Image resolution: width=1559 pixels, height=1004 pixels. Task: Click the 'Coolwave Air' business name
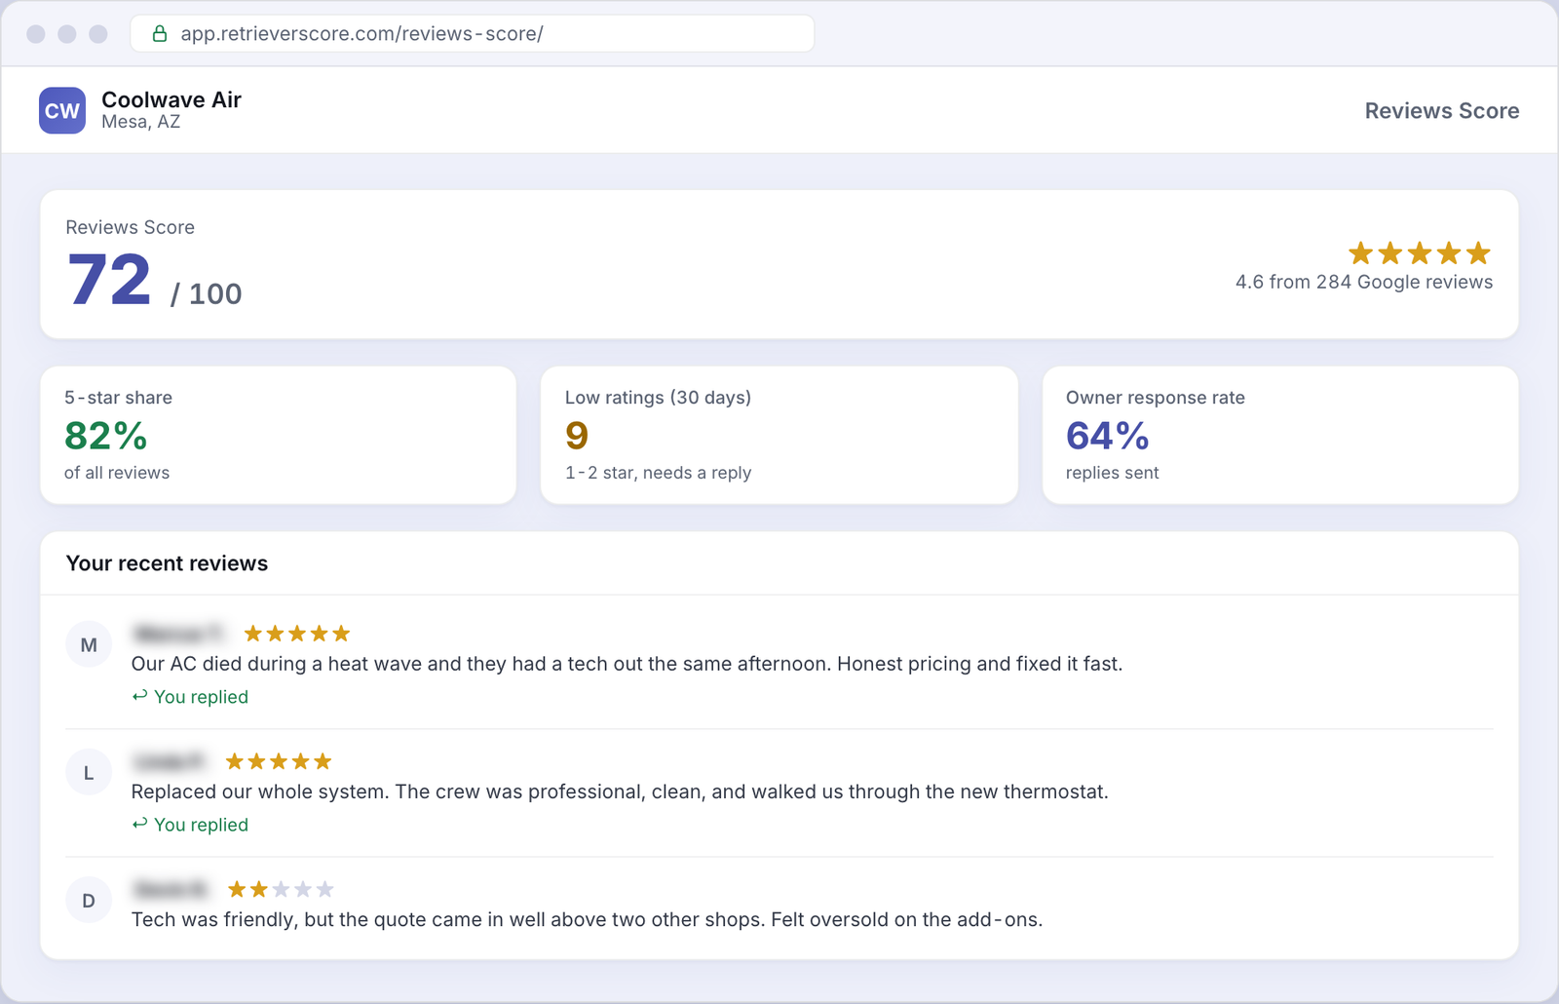[x=171, y=99]
